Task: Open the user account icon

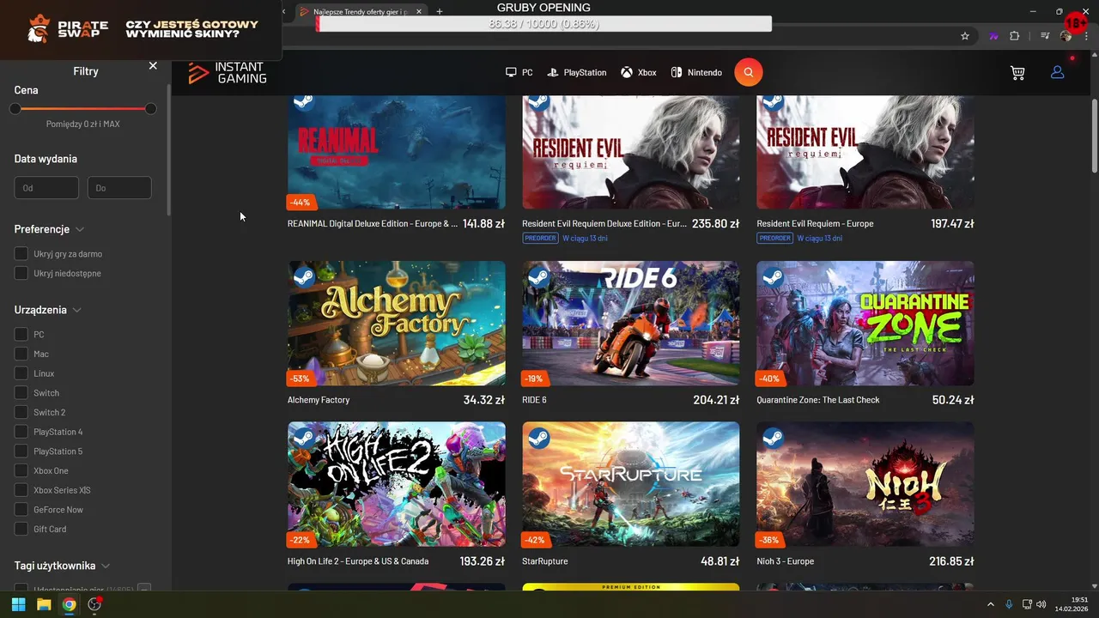Action: click(1058, 72)
